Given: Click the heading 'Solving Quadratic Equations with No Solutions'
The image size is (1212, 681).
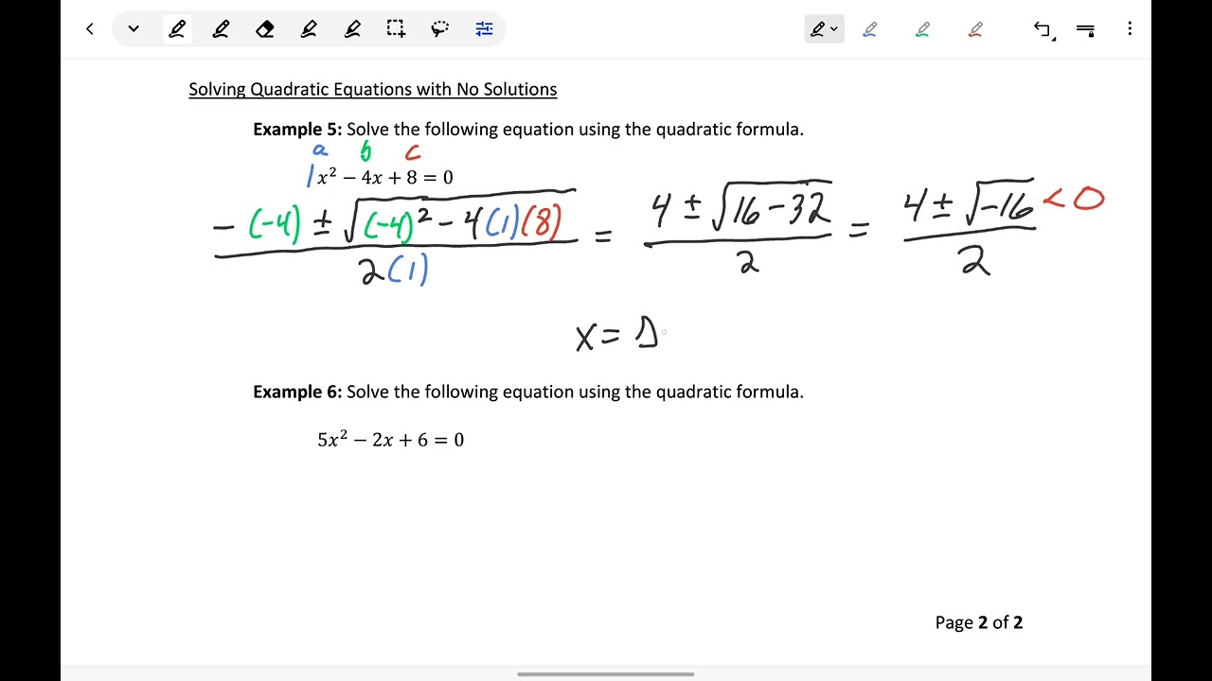Looking at the screenshot, I should point(372,89).
